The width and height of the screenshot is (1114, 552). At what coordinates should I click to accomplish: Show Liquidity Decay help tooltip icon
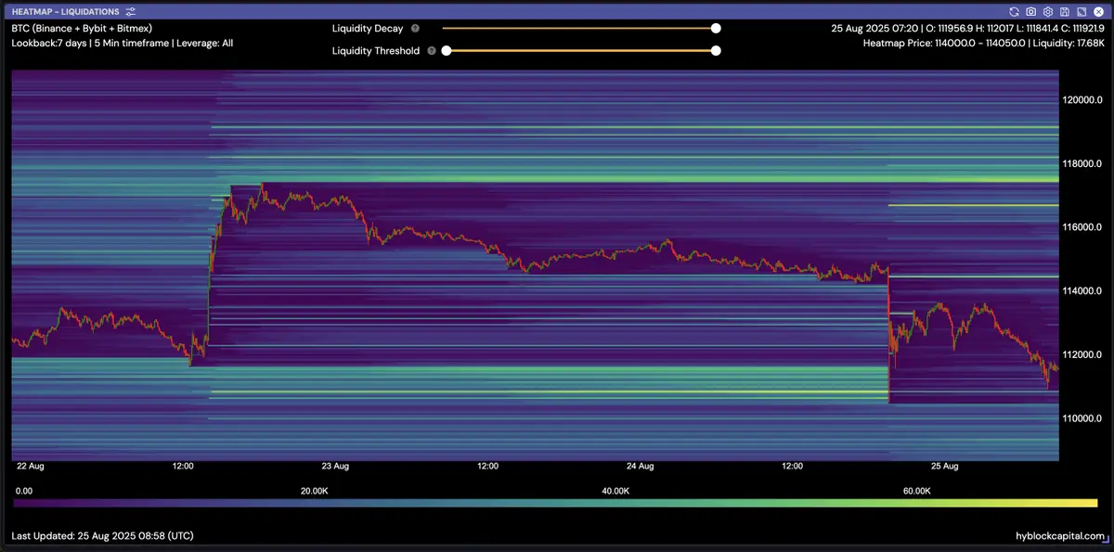[415, 29]
